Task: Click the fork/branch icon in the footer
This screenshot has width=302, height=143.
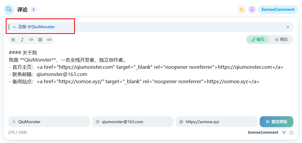Action: [x=284, y=132]
